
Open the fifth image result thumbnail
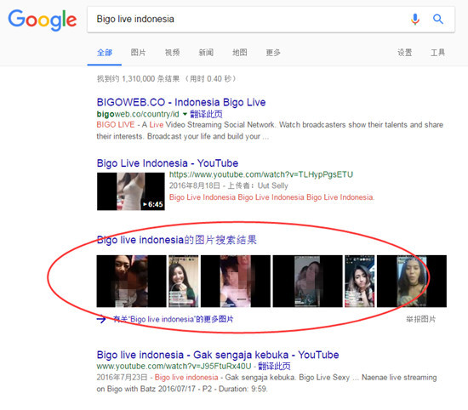(360, 281)
